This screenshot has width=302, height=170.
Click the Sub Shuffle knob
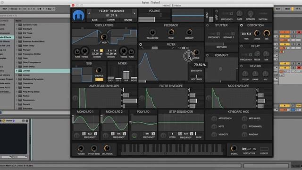[x=99, y=70]
